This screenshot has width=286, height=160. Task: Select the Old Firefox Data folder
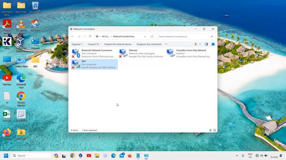(x=7, y=8)
